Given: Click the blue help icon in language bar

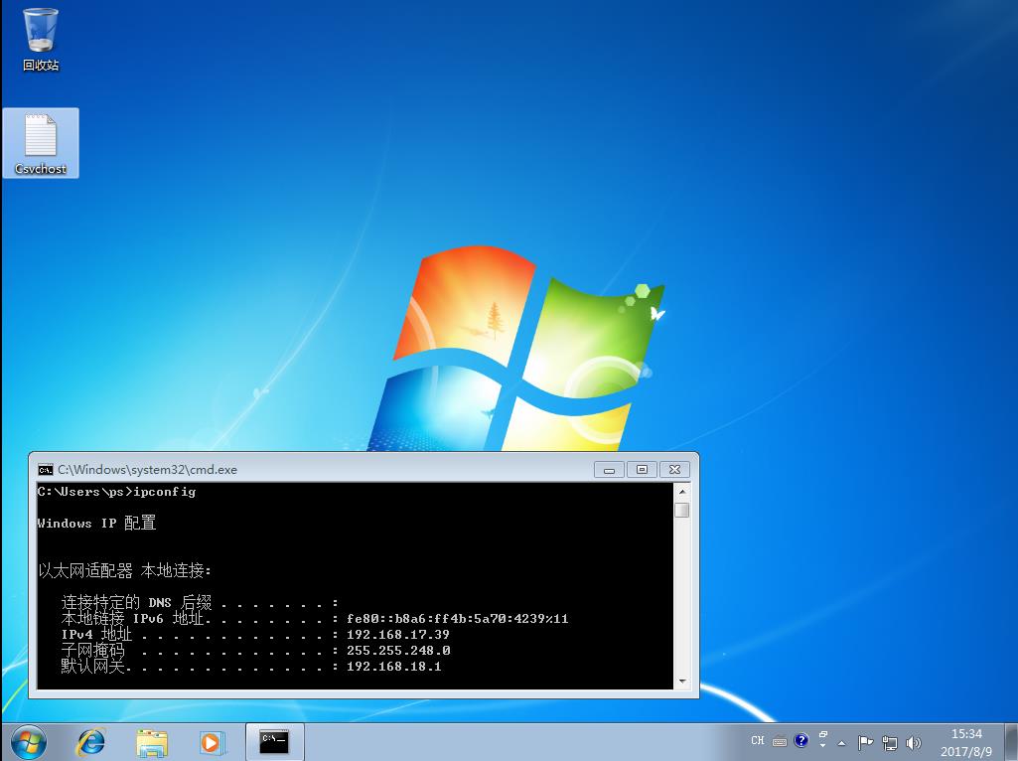Looking at the screenshot, I should click(801, 741).
